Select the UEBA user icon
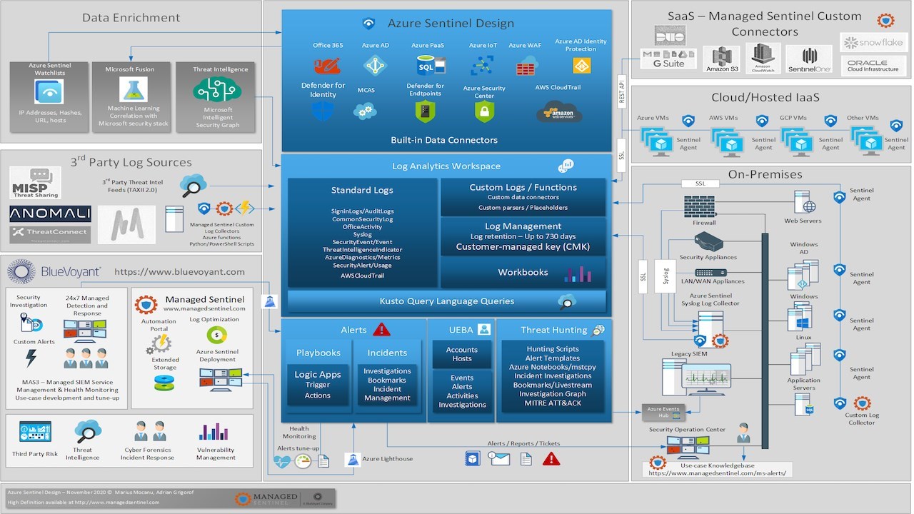 tap(484, 329)
